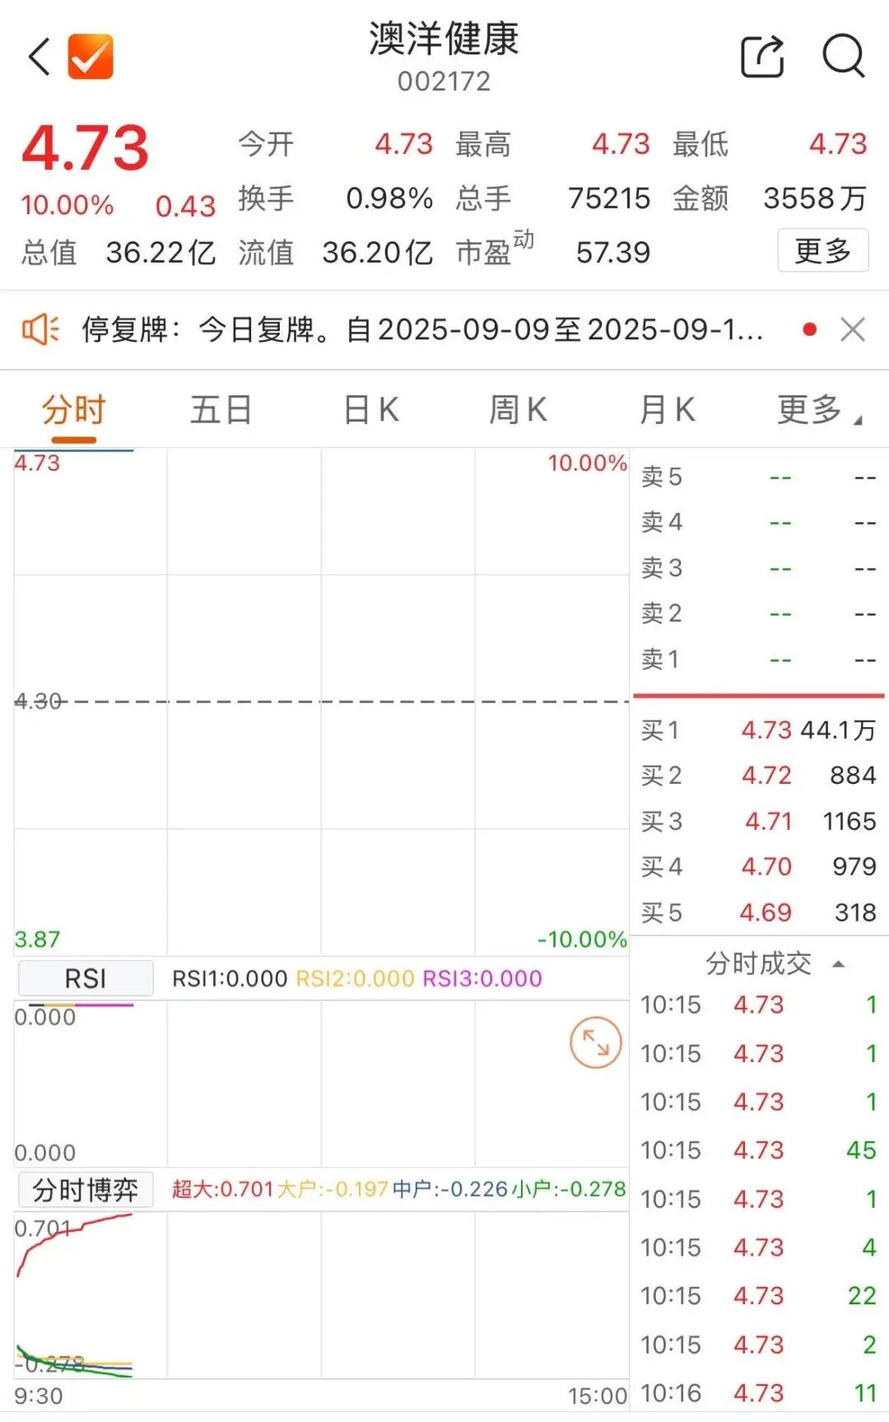Open the RSI indicator selector

coord(86,978)
